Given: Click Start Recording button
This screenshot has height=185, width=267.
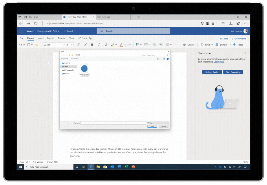Looking at the screenshot, I should pyautogui.click(x=233, y=72).
